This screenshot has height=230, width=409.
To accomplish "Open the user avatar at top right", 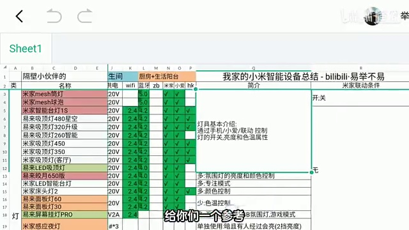I will click(373, 16).
